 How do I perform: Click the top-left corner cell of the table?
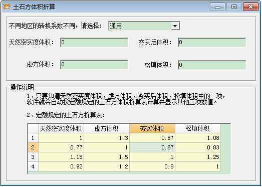pyautogui.click(x=33, y=128)
